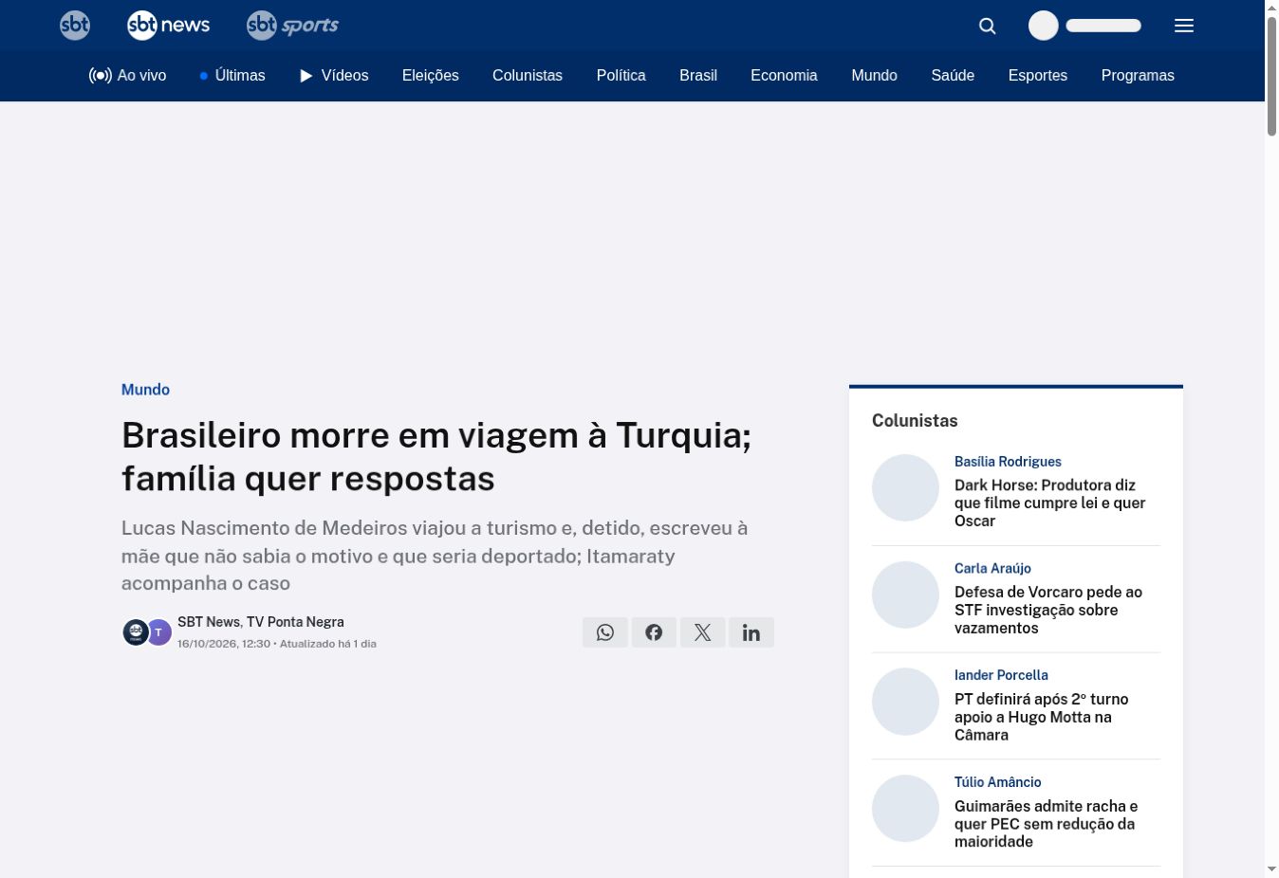Click the TV Ponta Negra author link
This screenshot has width=1279, height=878.
click(295, 622)
